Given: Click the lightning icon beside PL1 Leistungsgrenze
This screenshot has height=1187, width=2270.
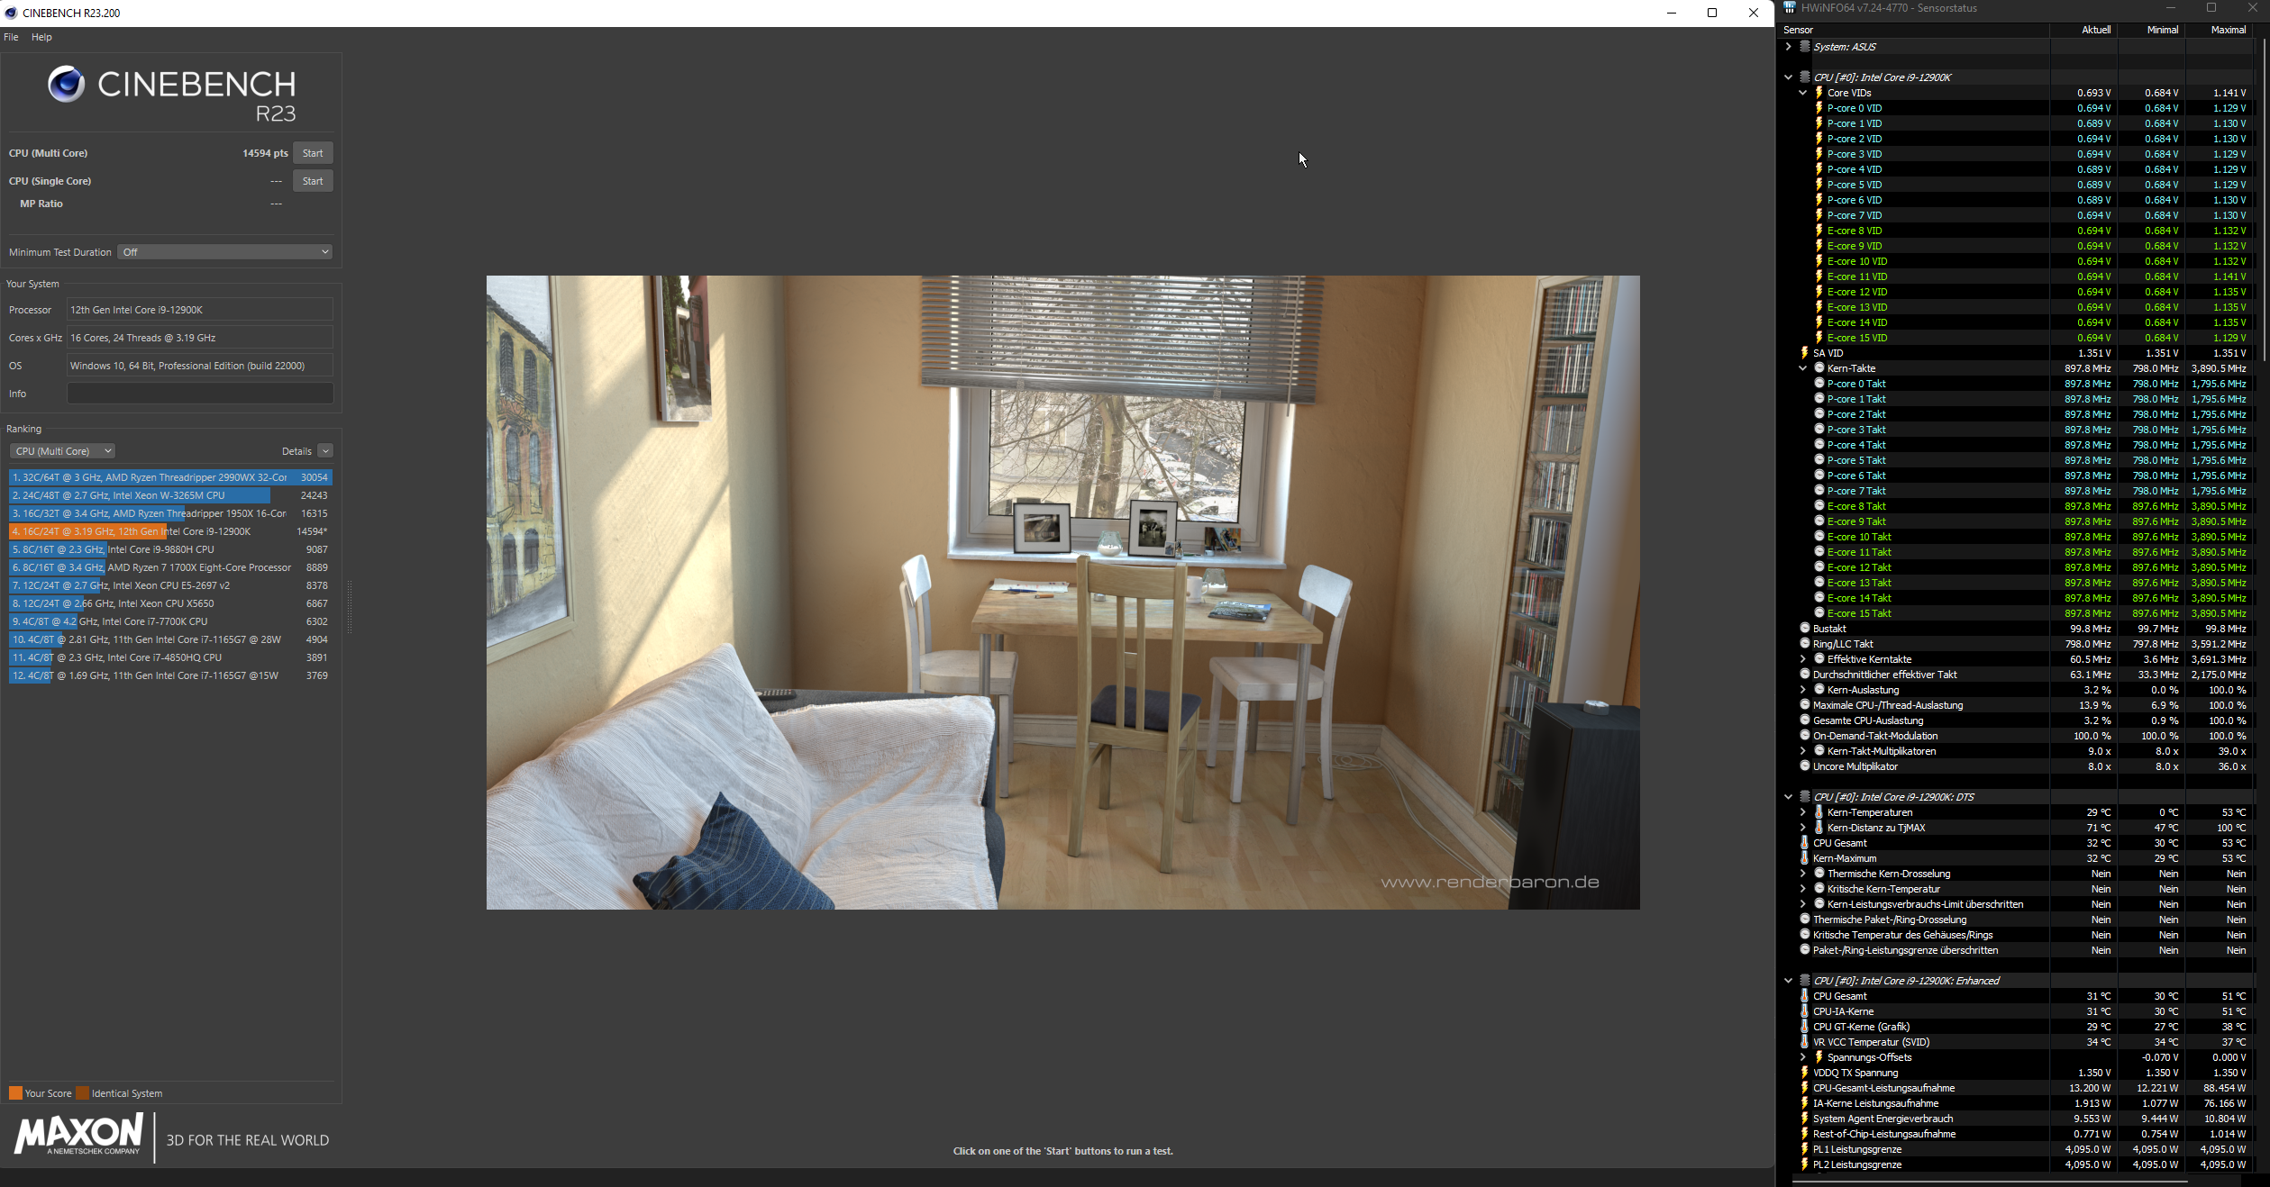Looking at the screenshot, I should (1804, 1149).
